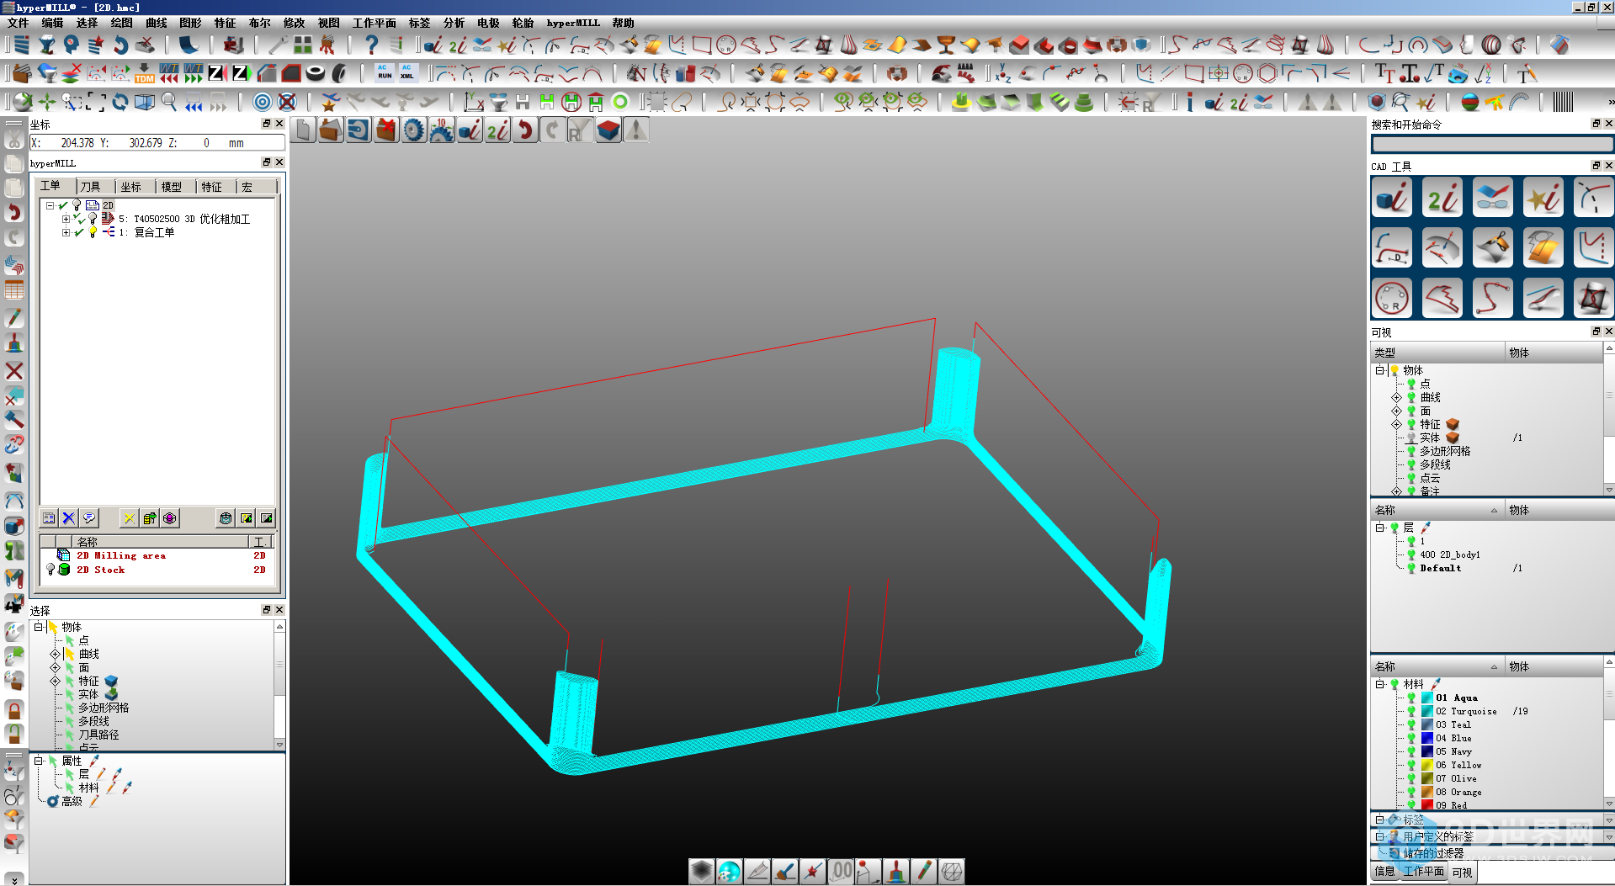Screen dimensions: 1615x886
Task: Expand the 复合工单 tree node
Action: [x=66, y=232]
